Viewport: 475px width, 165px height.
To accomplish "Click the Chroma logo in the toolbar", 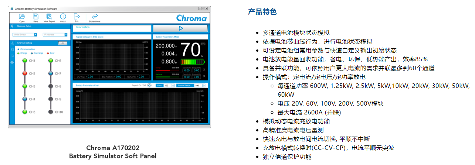I will [x=191, y=18].
